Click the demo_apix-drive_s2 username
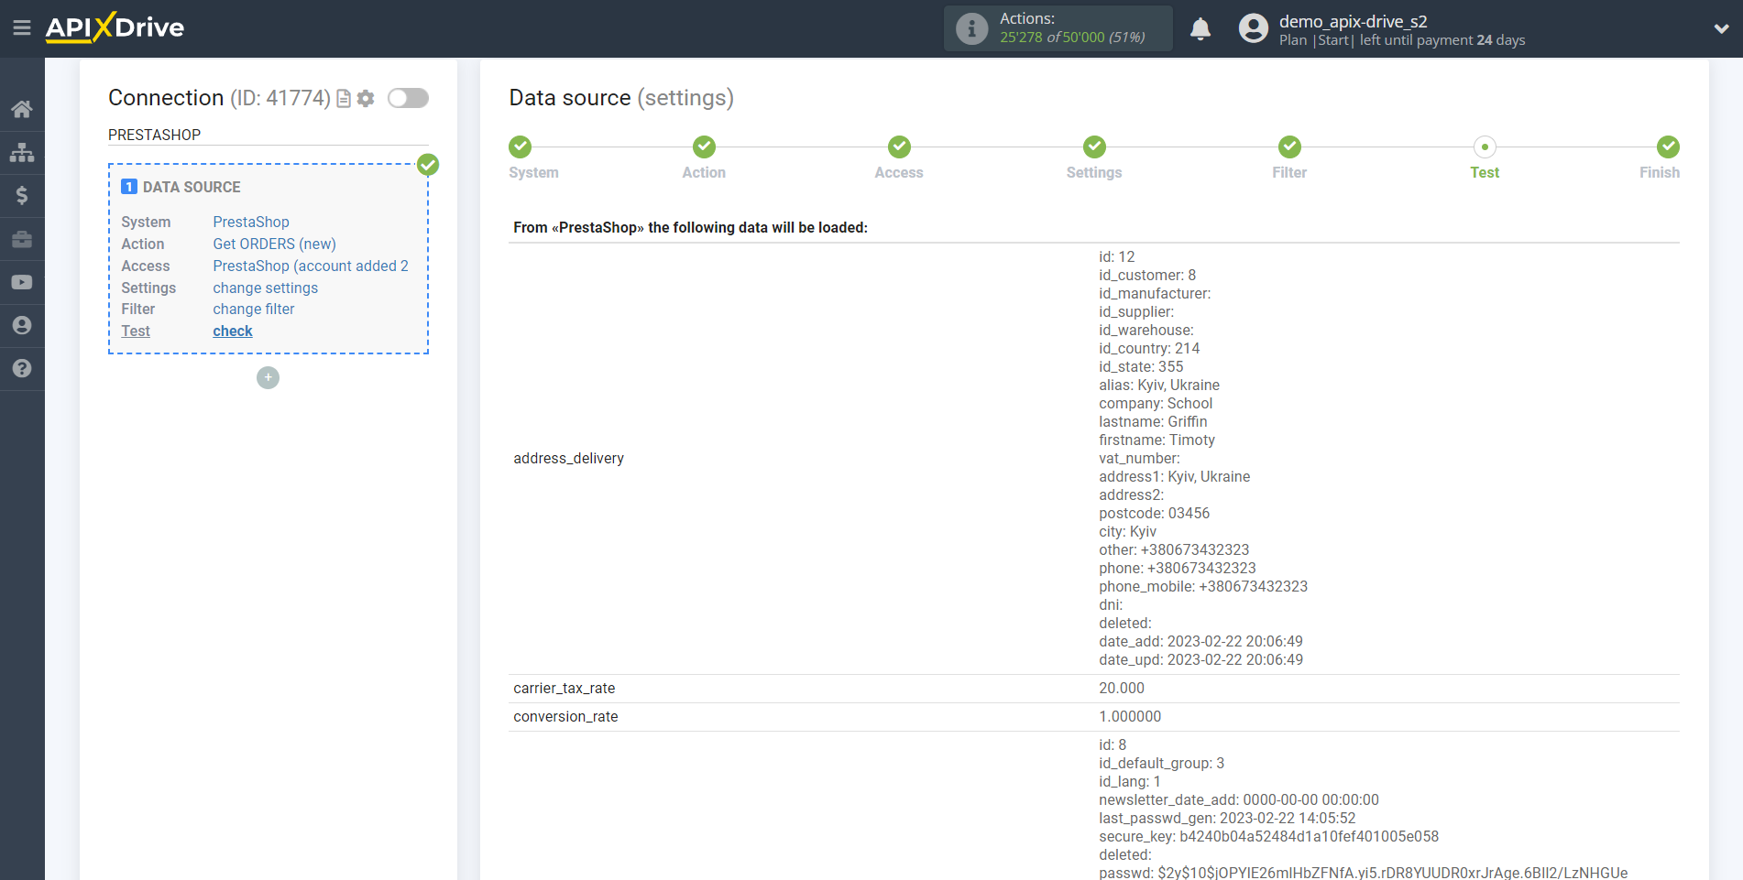1743x880 pixels. point(1353,21)
